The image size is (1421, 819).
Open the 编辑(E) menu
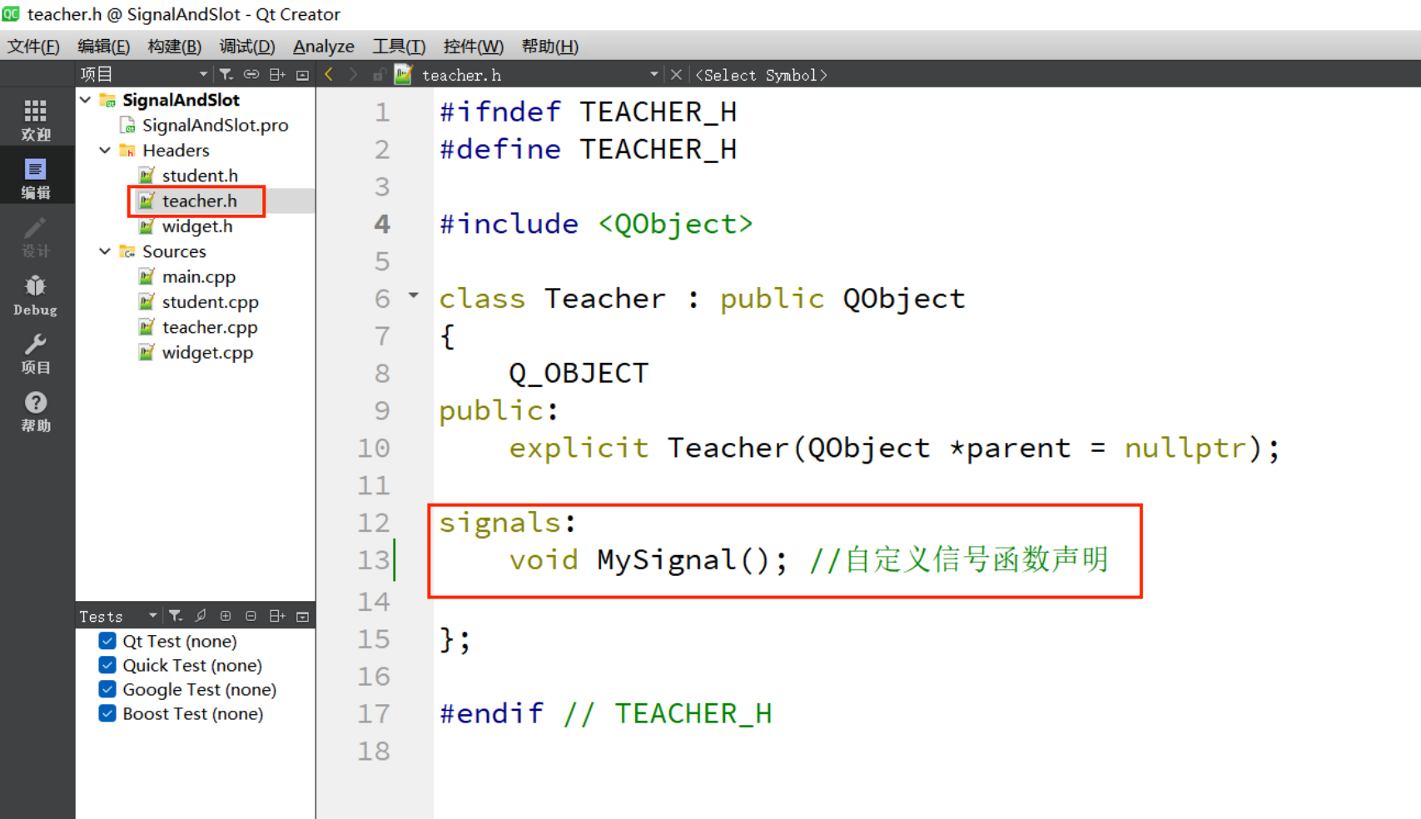point(103,47)
